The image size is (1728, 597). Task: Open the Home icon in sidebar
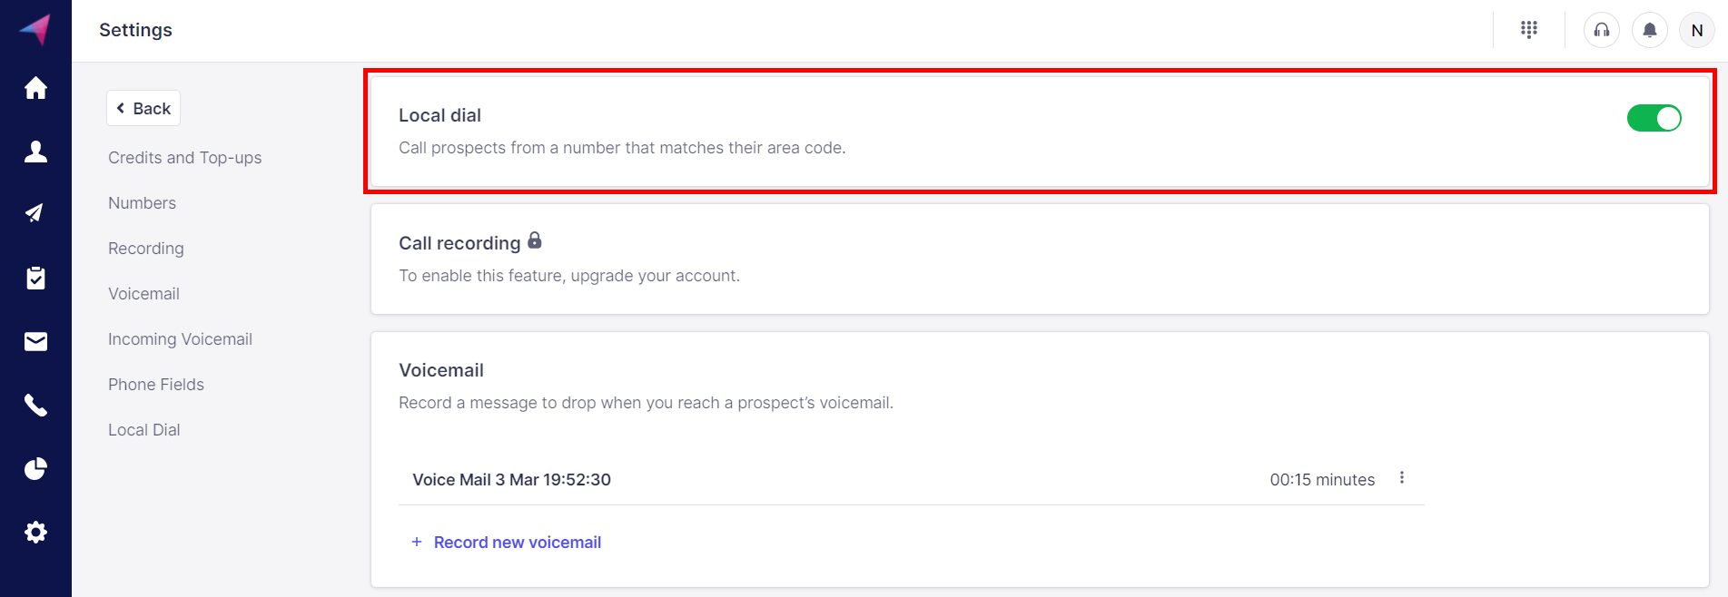35,88
